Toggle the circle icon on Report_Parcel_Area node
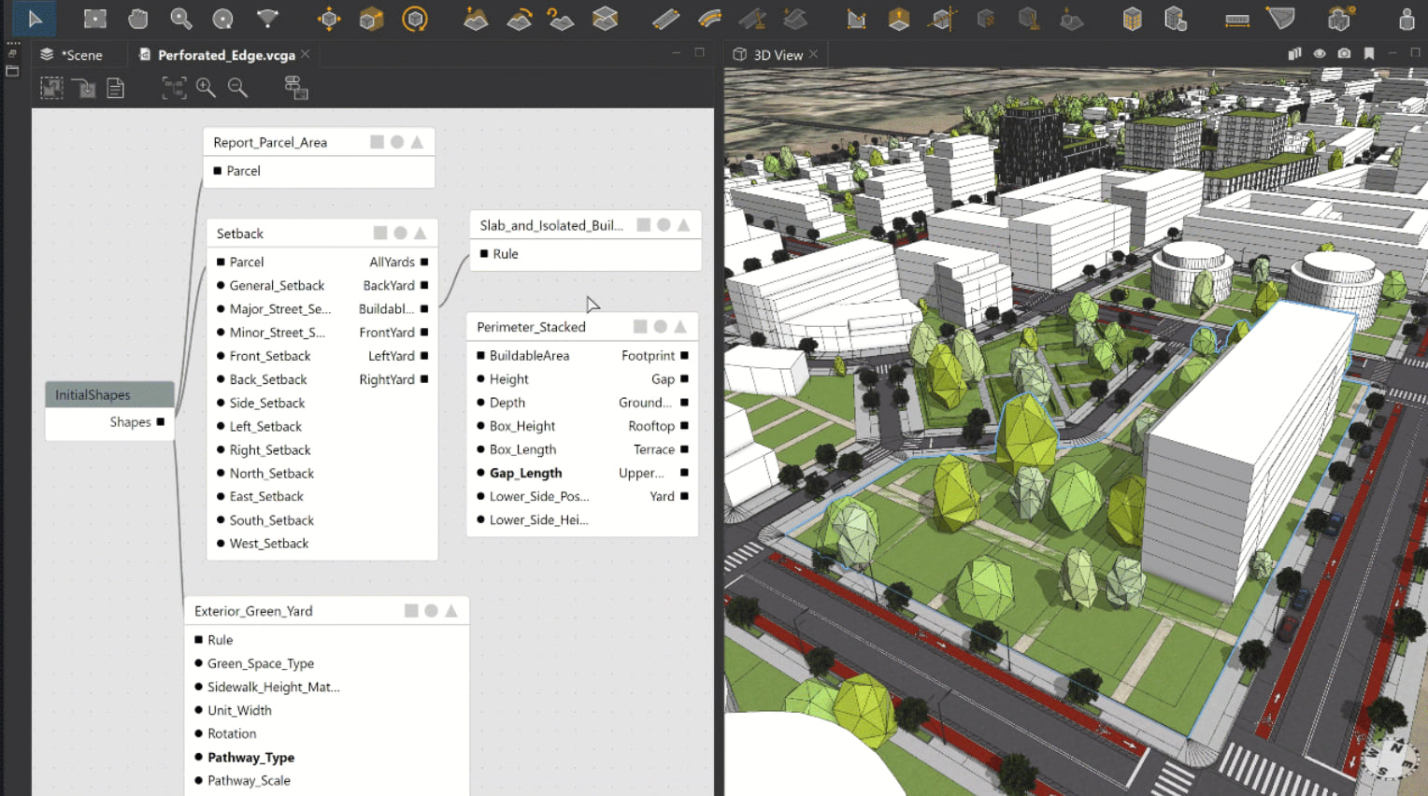 pos(397,142)
